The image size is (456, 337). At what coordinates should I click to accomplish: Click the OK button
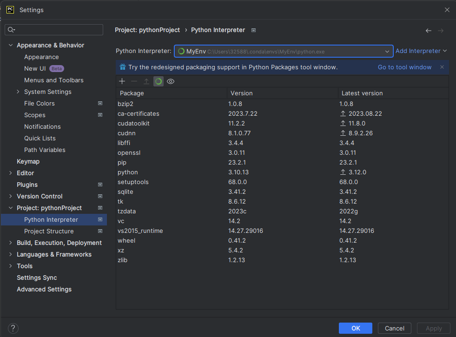coord(356,328)
